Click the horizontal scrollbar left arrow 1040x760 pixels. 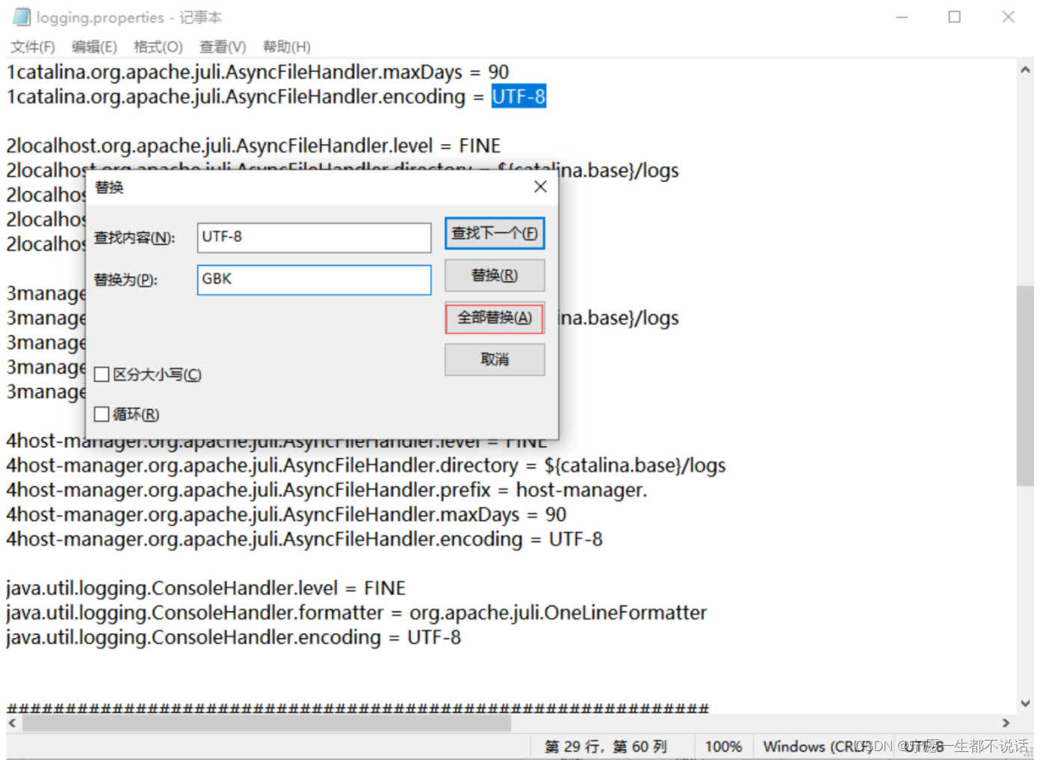coord(13,723)
